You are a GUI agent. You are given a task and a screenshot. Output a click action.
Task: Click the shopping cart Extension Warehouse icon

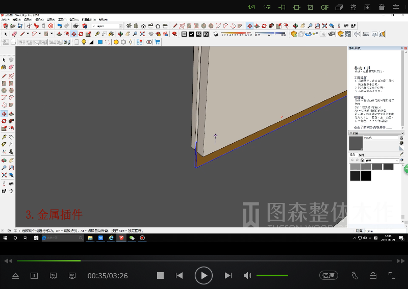coord(157,42)
